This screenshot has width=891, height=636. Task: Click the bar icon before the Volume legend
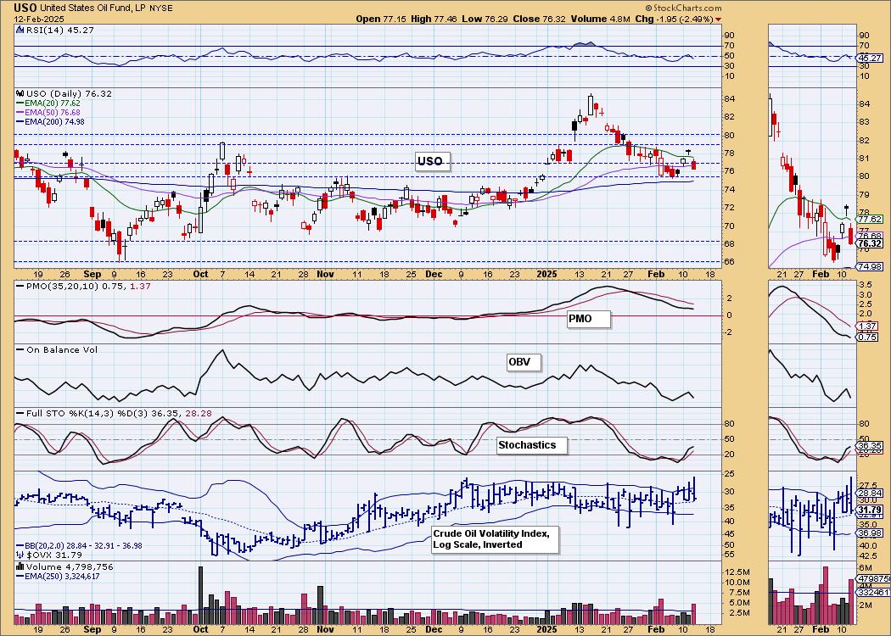click(x=20, y=566)
